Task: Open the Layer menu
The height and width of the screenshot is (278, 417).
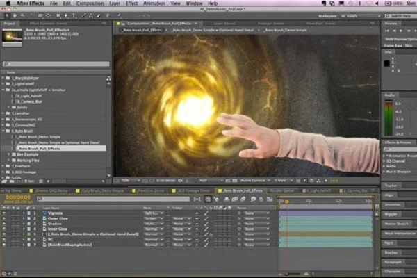Action: [x=115, y=3]
